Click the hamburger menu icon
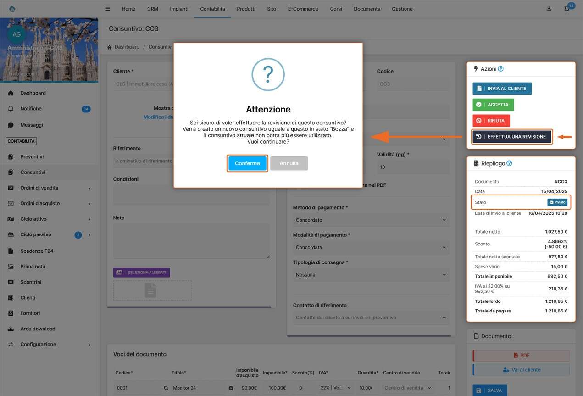 click(x=108, y=9)
